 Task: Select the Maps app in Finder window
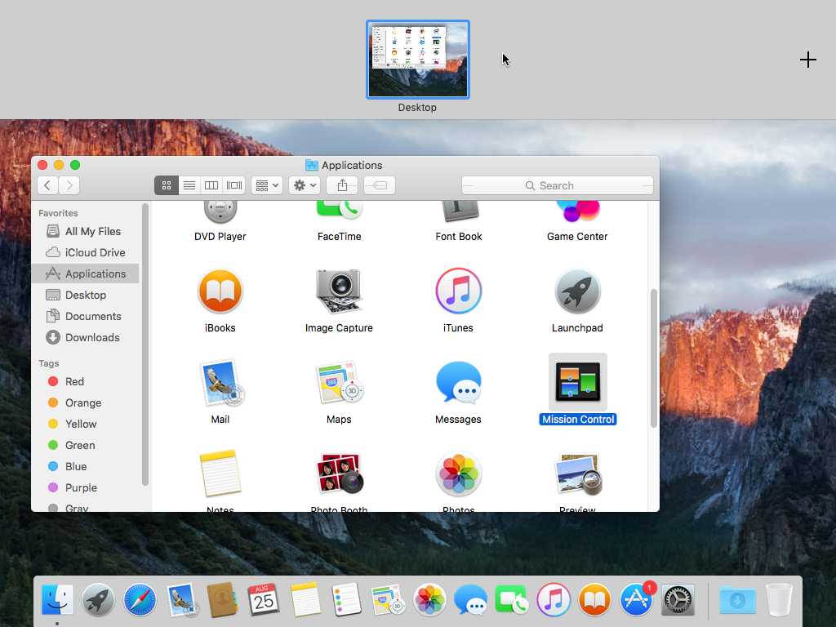click(339, 383)
